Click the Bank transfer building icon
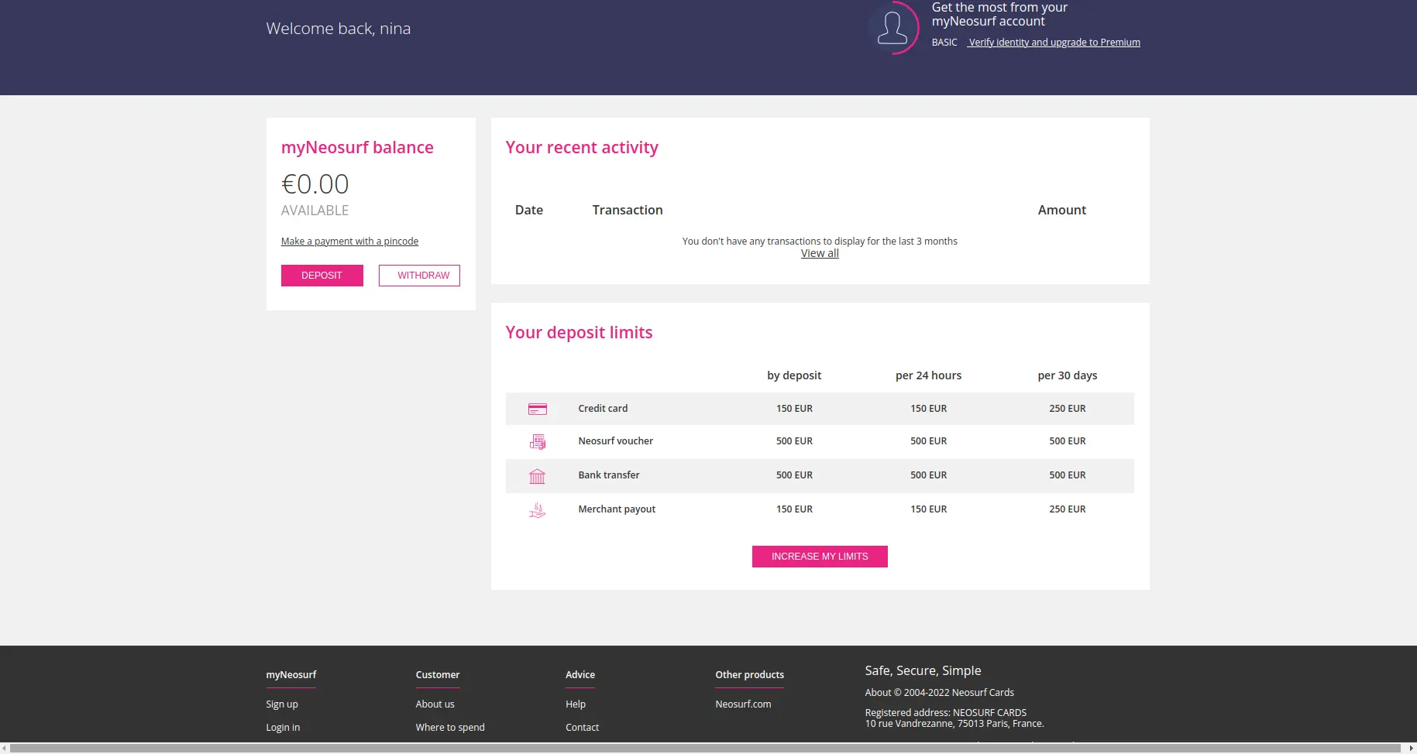This screenshot has height=754, width=1417. pos(537,476)
